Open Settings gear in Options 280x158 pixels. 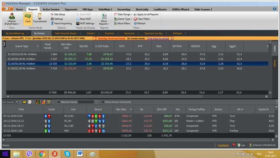57,19
